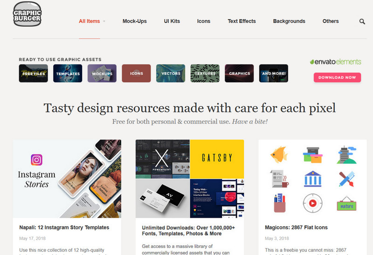Screen dimensions: 373x255
Task: Open Napali: 12 Instagram Story Templates title
Action: click(64, 227)
